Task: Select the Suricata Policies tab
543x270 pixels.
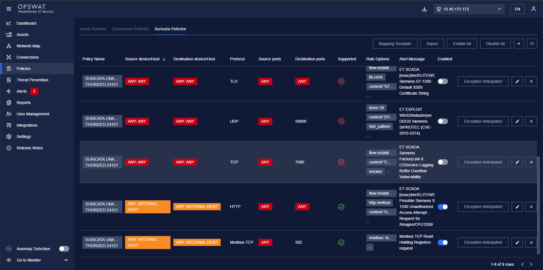Action: coord(170,29)
